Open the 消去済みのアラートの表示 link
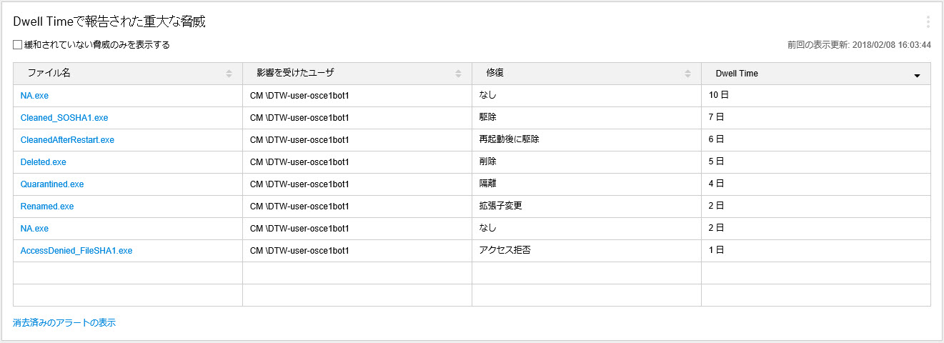The width and height of the screenshot is (944, 343). pyautogui.click(x=64, y=323)
